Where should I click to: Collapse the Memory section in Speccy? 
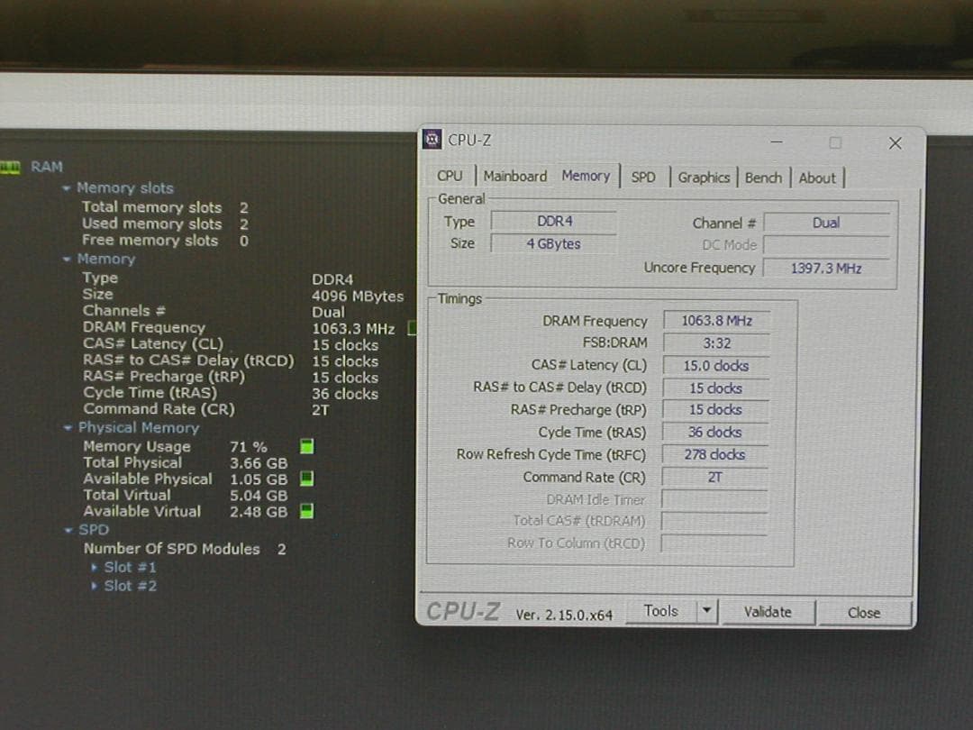point(67,259)
